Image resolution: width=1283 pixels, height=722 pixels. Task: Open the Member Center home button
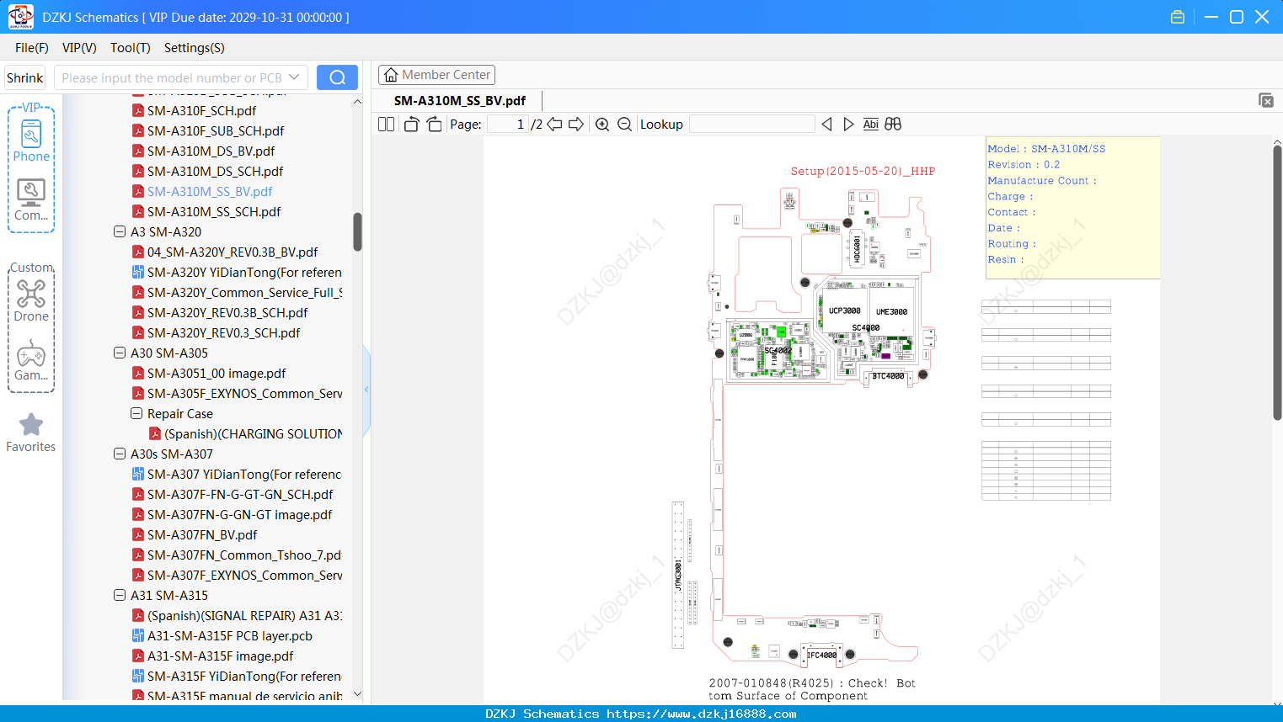[436, 75]
